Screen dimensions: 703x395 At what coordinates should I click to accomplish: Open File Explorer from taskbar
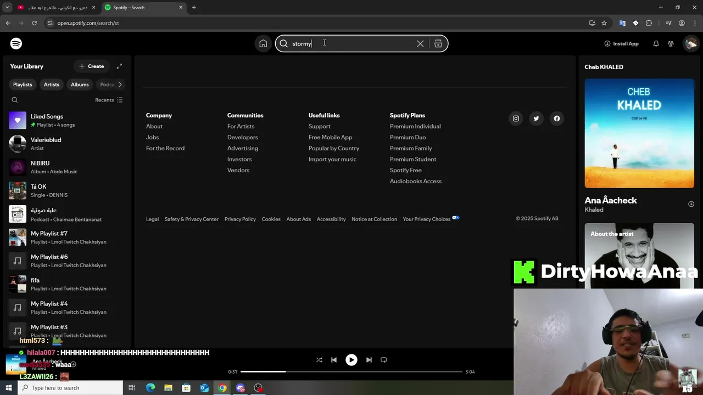[x=168, y=388]
